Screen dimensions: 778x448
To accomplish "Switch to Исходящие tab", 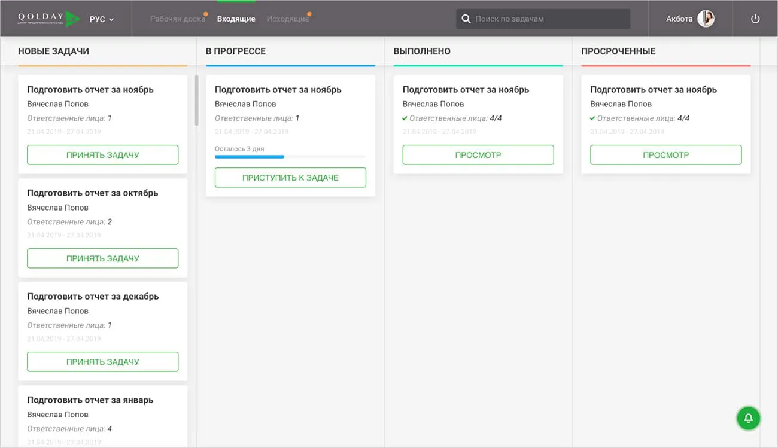I will [287, 19].
